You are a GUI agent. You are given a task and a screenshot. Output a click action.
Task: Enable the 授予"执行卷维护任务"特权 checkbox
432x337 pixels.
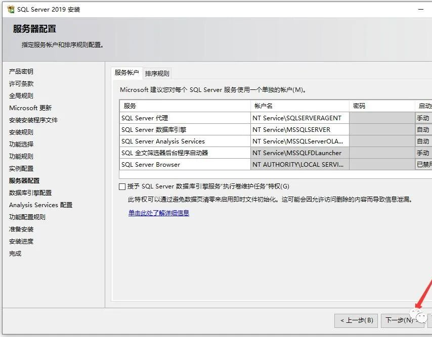pyautogui.click(x=121, y=186)
